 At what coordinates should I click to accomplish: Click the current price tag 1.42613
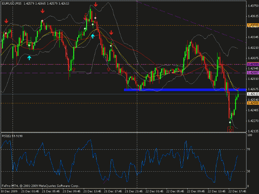click(253, 94)
